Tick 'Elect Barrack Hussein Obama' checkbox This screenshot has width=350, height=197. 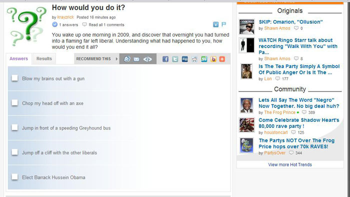click(x=14, y=177)
